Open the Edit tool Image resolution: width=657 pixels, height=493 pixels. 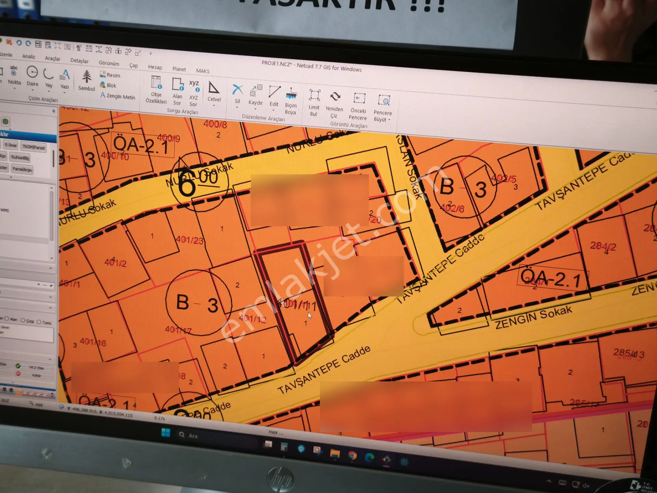tap(274, 97)
